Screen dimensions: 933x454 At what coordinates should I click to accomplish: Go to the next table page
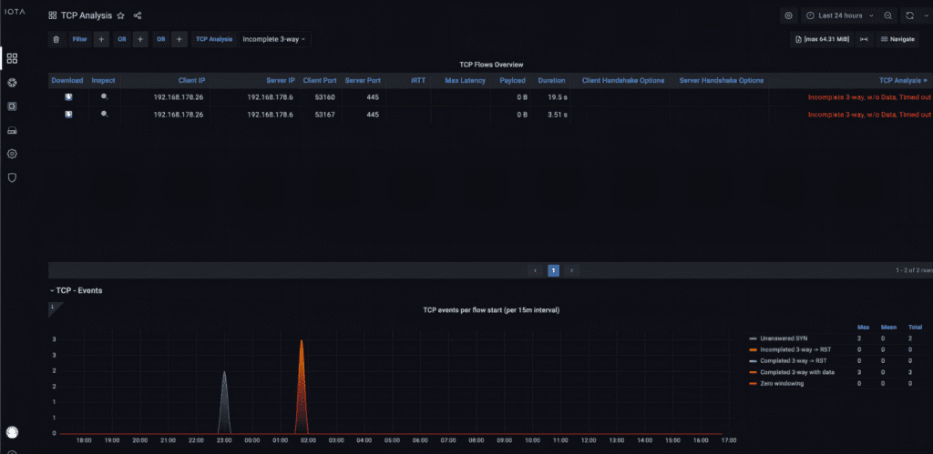pyautogui.click(x=571, y=270)
